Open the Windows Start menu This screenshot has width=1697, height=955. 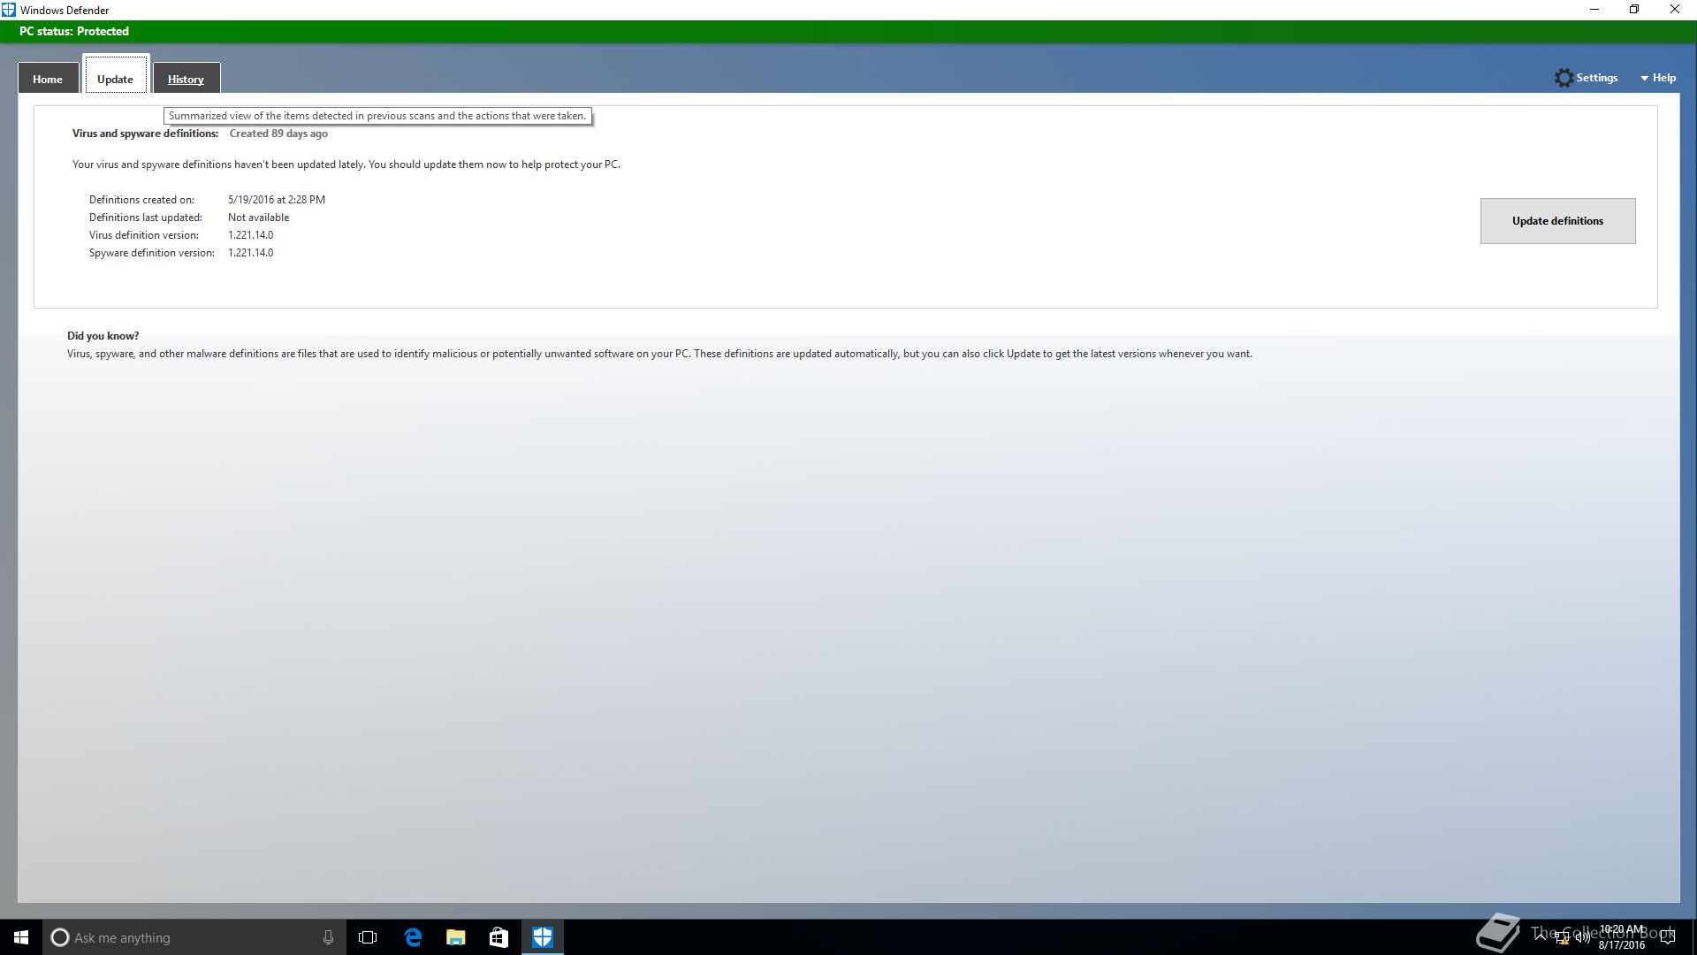(21, 937)
